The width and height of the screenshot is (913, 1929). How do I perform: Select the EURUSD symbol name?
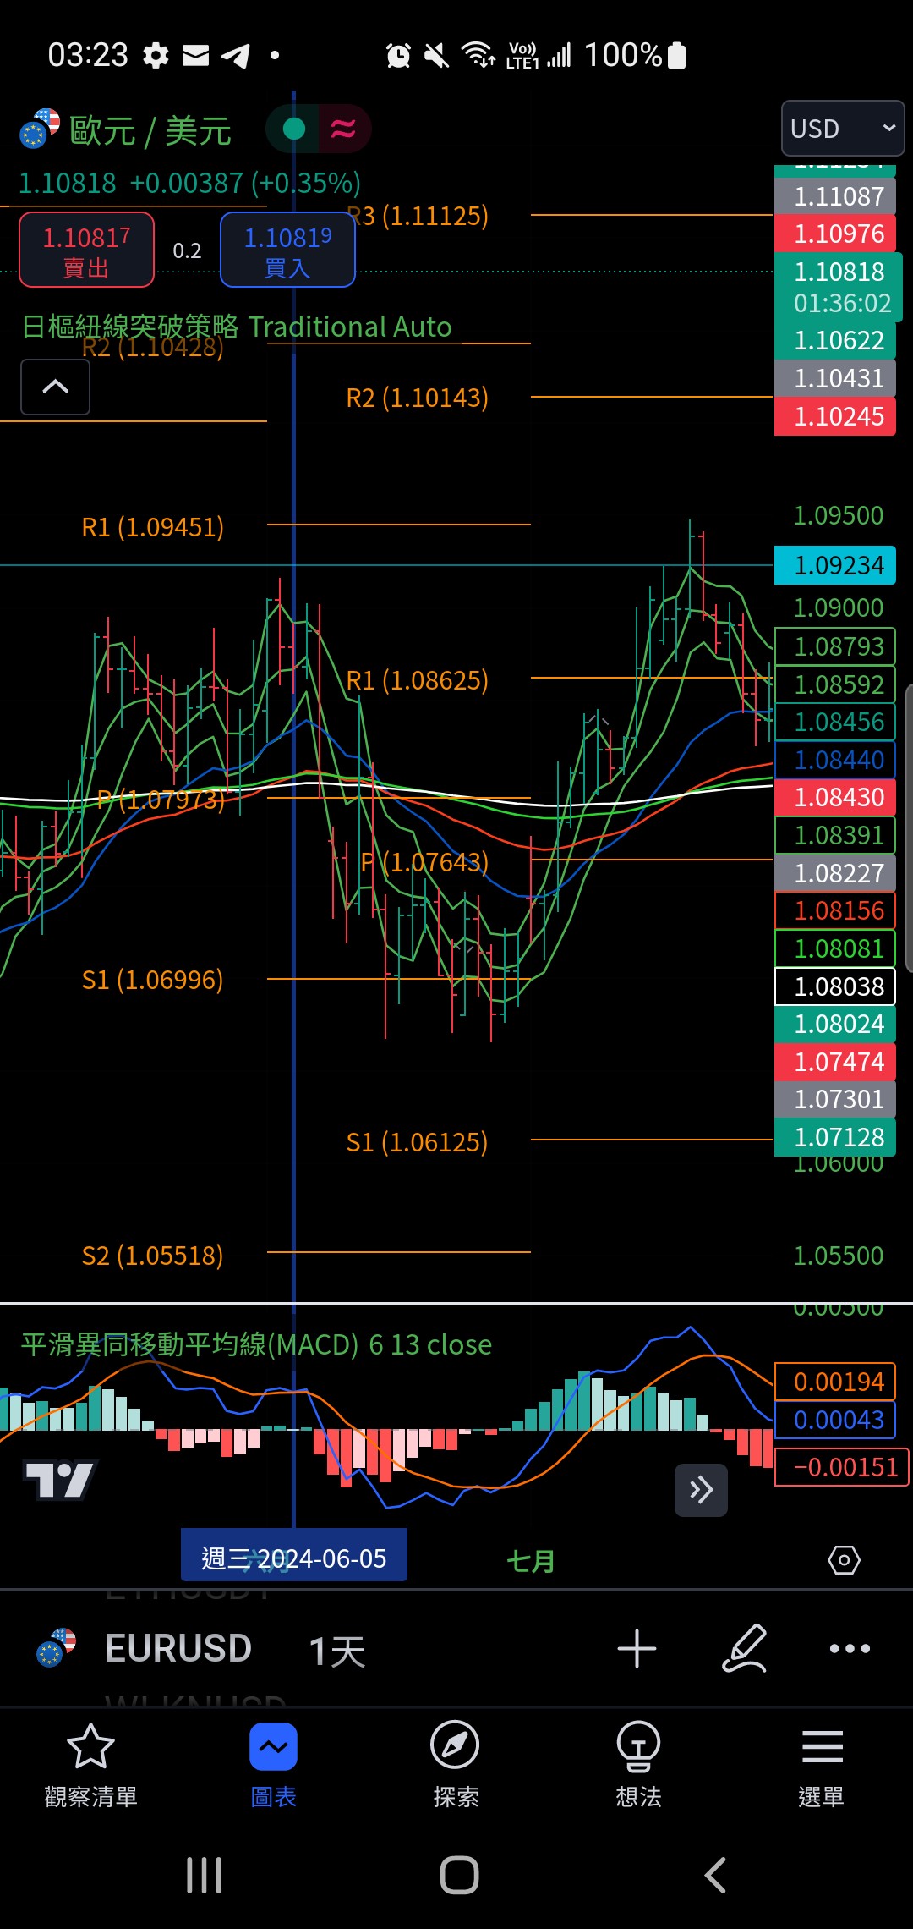click(178, 1648)
